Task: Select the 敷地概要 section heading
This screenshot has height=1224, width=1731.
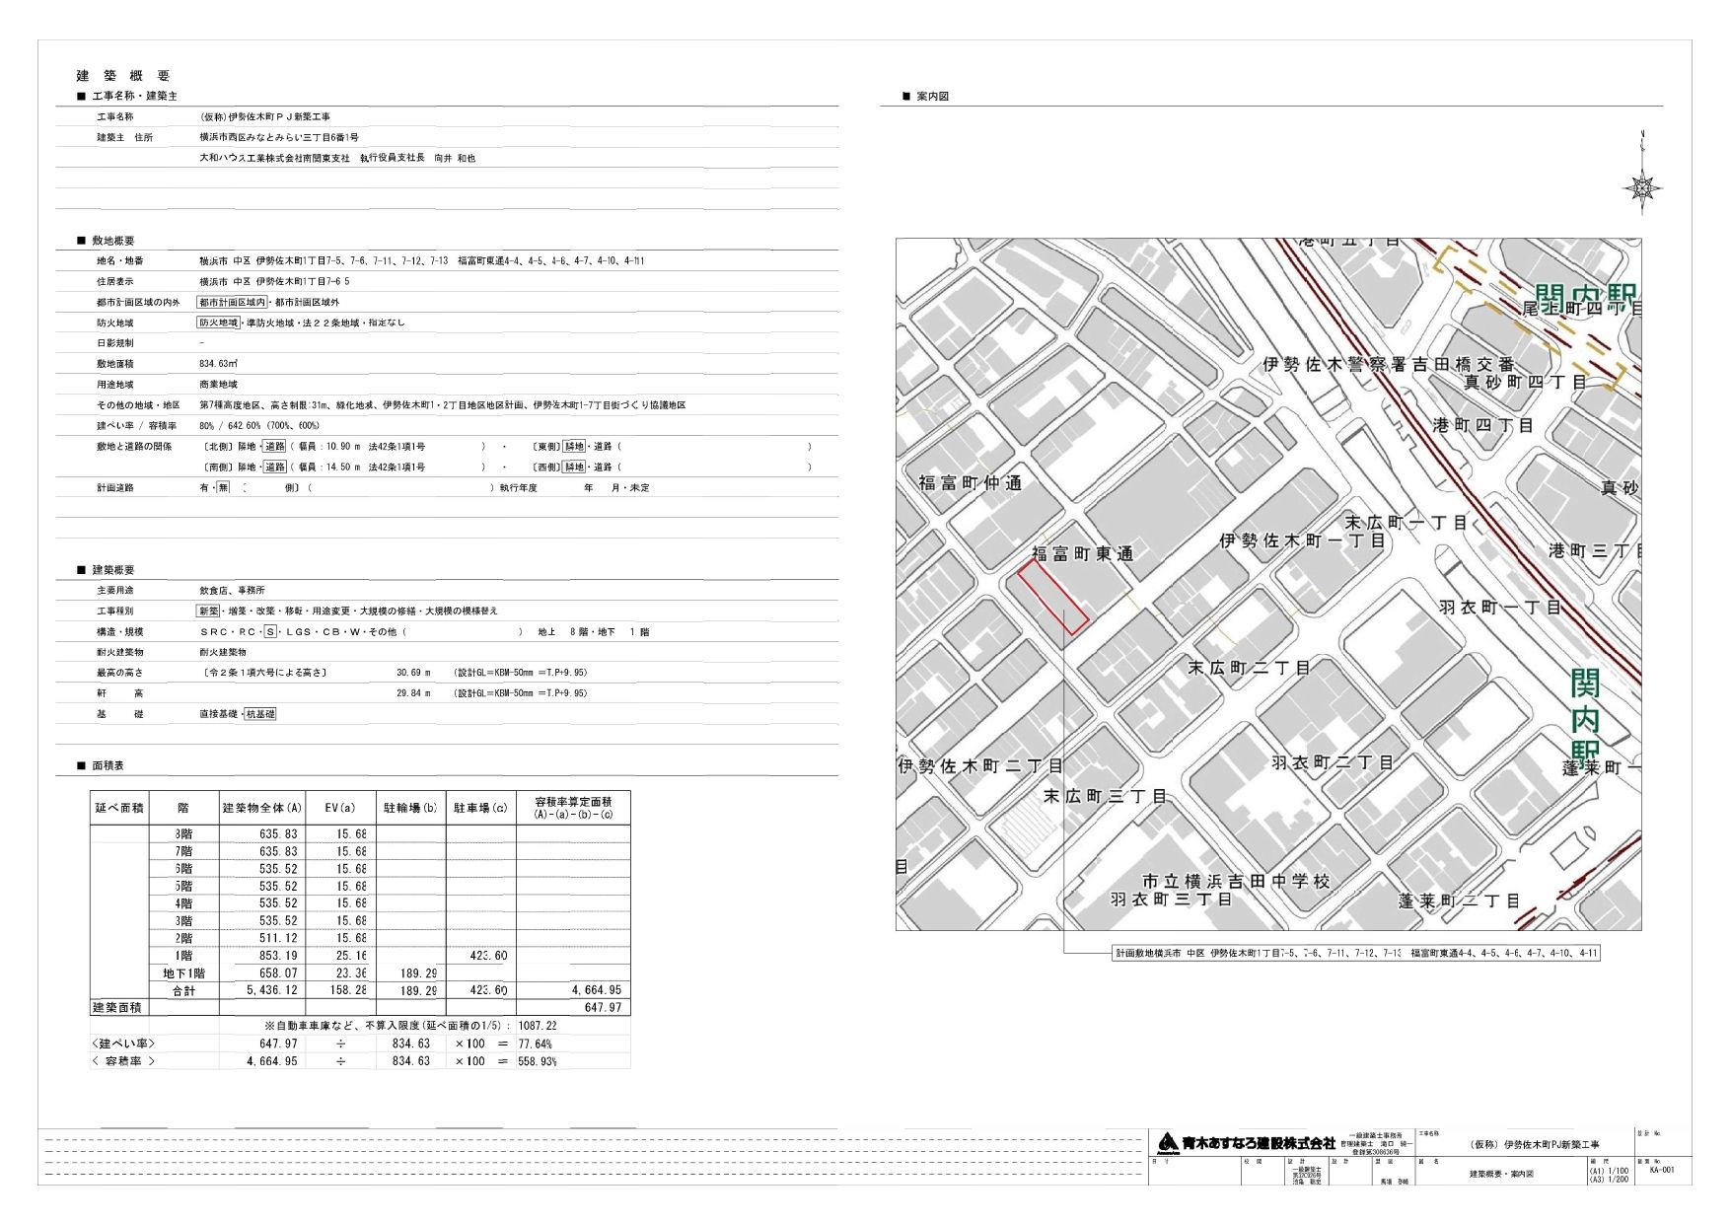Action: (113, 241)
